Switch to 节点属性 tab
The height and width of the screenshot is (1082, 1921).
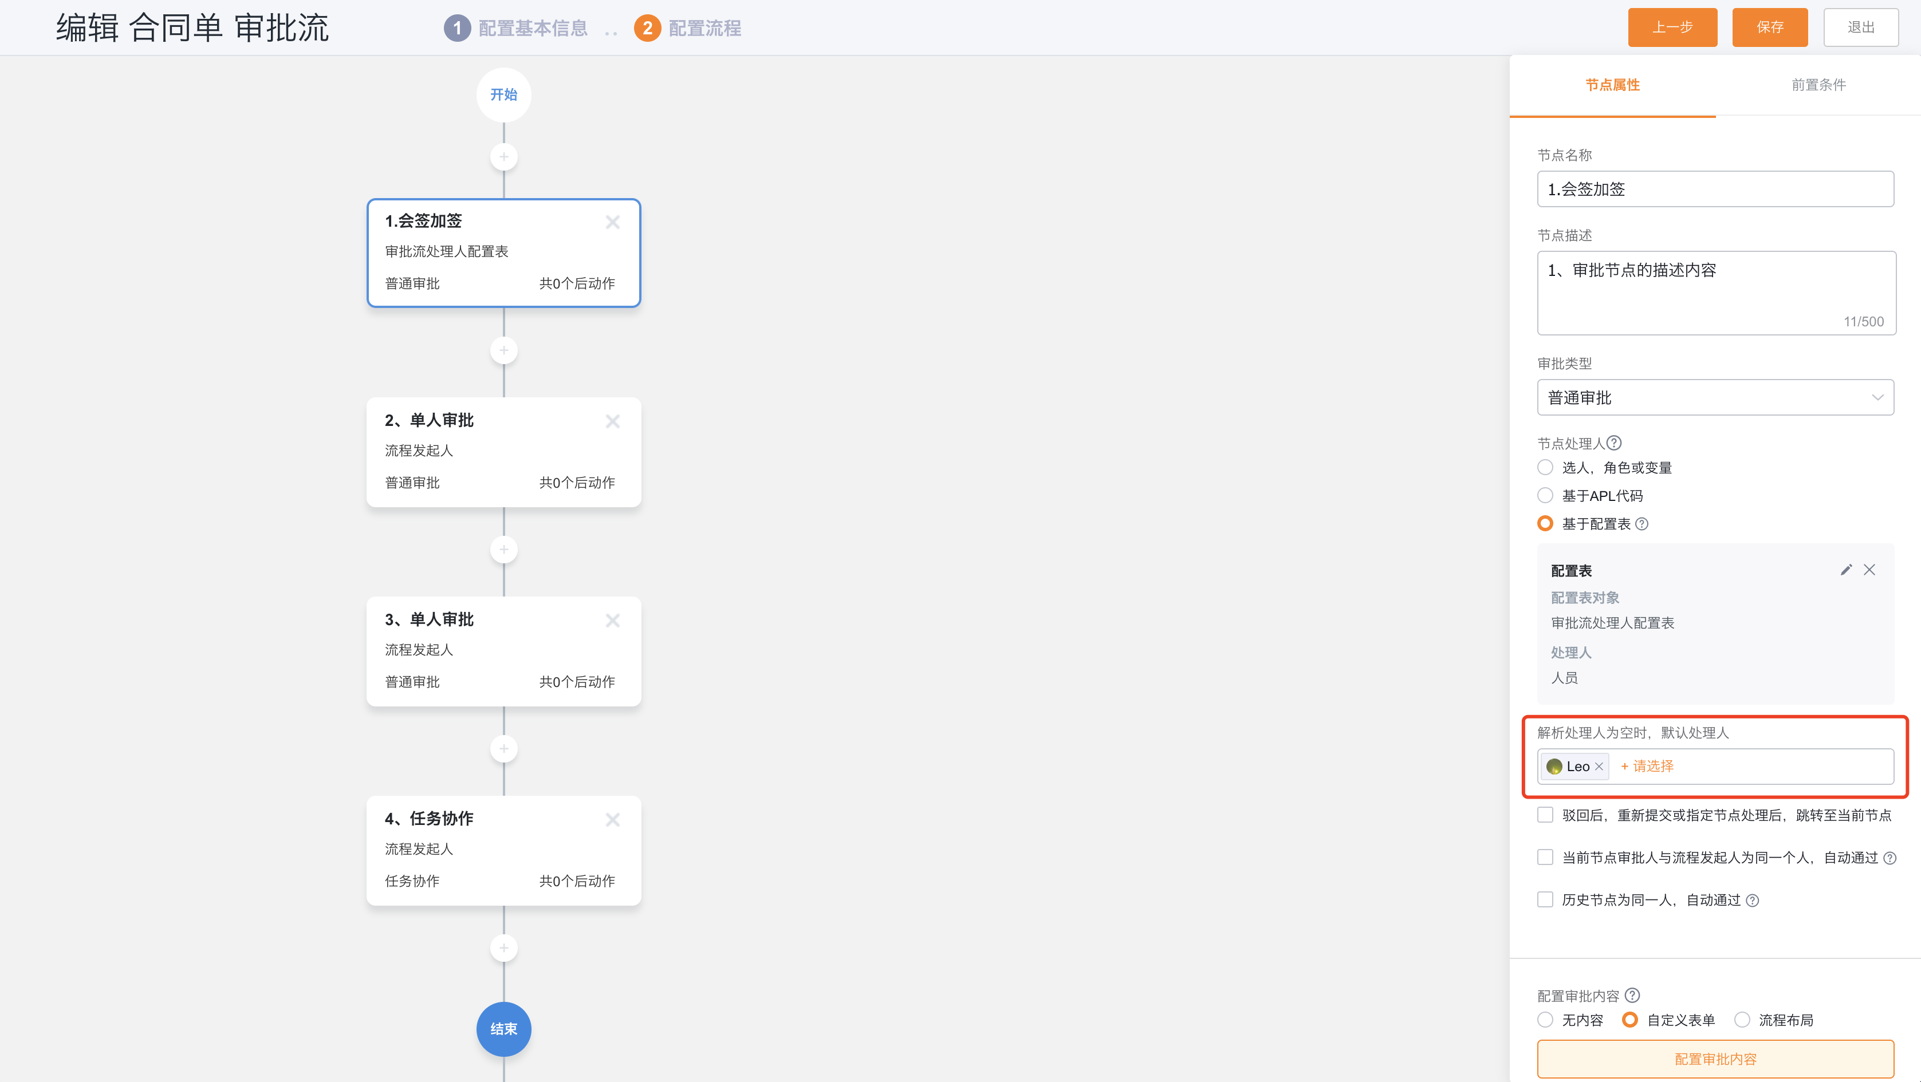point(1612,85)
